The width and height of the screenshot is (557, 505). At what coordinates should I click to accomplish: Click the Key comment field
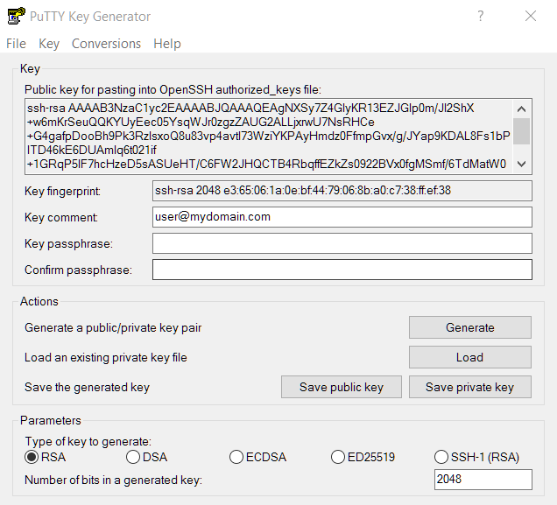(x=342, y=217)
